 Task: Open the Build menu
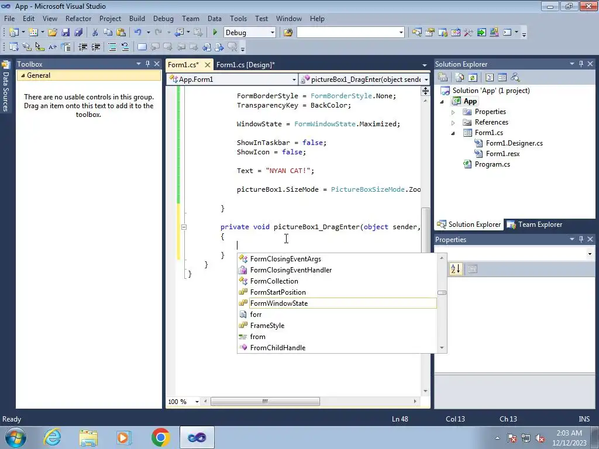click(x=137, y=18)
